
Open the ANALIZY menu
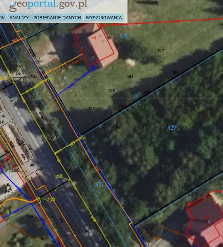[19, 17]
